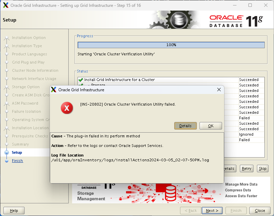Click the Product Languages step
274x216 pixels.
29,54
